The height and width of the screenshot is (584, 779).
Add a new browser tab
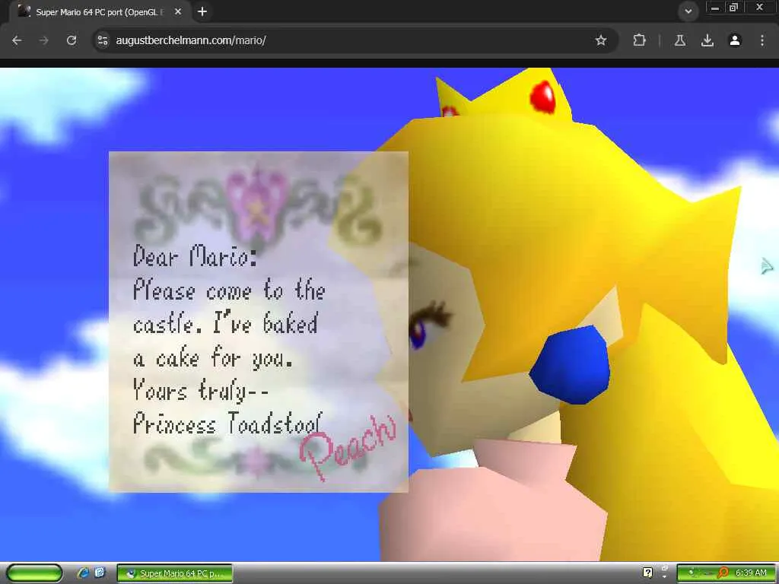(202, 11)
